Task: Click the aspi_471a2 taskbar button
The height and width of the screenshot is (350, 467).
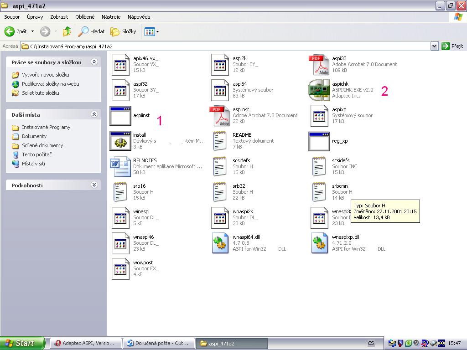Action: (232, 343)
